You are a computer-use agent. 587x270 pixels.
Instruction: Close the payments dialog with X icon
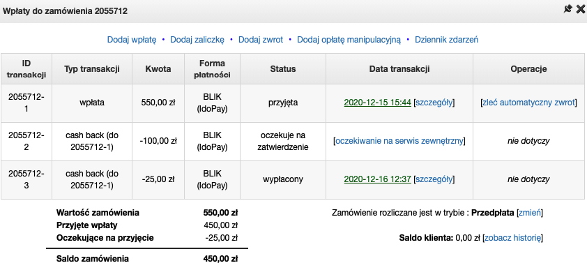coord(580,9)
